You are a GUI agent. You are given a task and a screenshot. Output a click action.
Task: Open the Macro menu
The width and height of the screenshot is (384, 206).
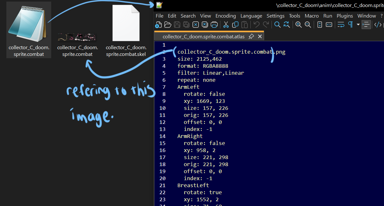click(312, 16)
